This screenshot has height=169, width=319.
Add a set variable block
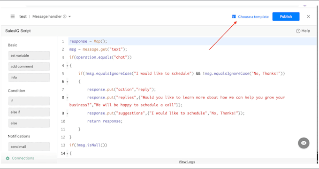(x=29, y=55)
